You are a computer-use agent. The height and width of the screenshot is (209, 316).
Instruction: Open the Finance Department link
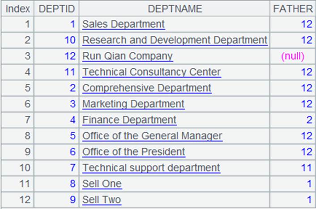coord(129,120)
